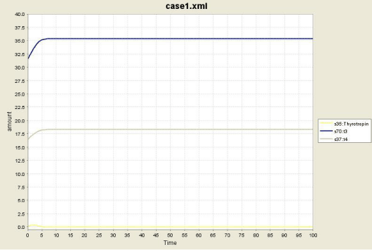Screen dimensions: 372x250
Task: Click the yellow Thyrotropin legend line swatch
Action: [x=326, y=123]
